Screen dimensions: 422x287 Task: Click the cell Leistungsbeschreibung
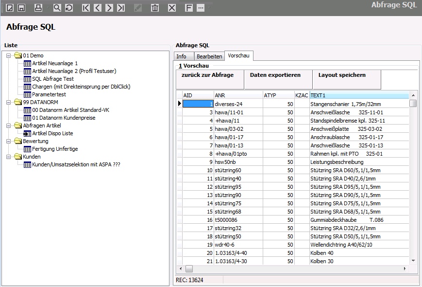(359, 162)
